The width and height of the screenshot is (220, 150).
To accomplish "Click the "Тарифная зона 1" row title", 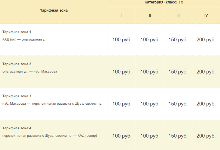I will [17, 32].
